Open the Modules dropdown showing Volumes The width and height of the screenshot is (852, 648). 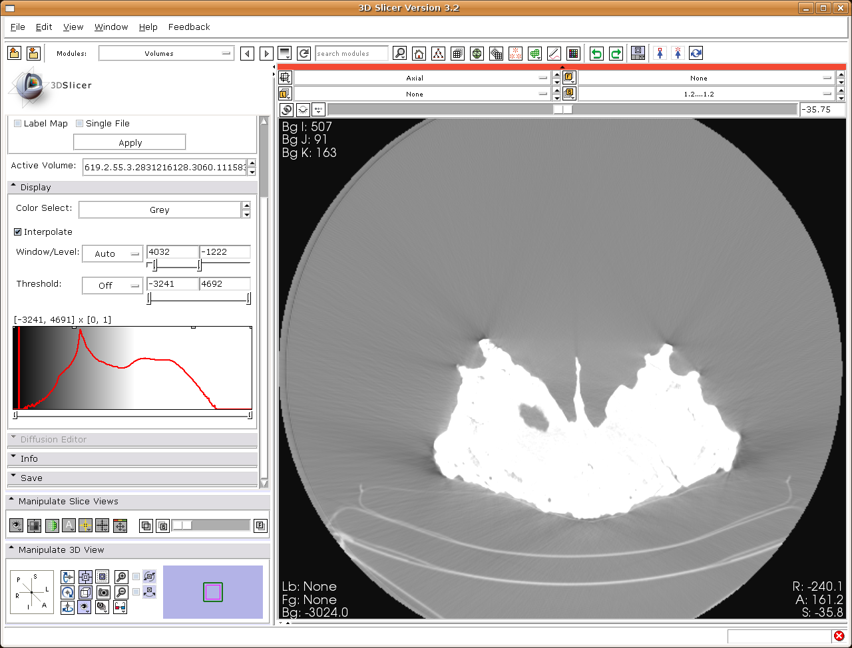click(x=166, y=53)
